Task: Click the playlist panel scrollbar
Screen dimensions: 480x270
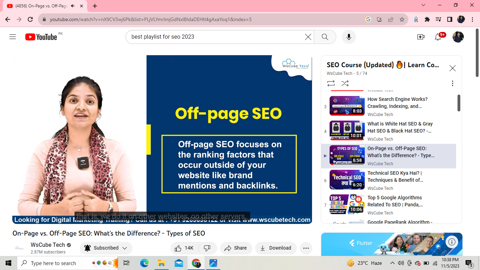Action: click(x=459, y=103)
